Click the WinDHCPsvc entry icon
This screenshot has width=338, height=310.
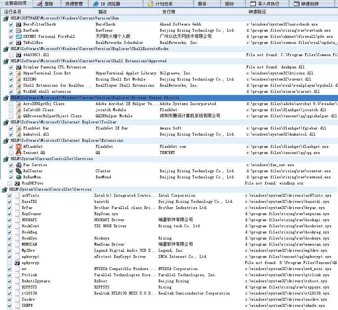click(x=17, y=183)
